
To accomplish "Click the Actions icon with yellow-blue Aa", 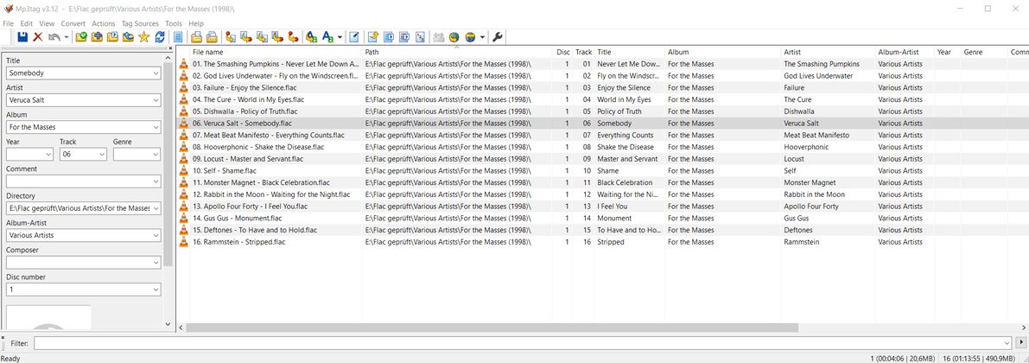I will (313, 37).
